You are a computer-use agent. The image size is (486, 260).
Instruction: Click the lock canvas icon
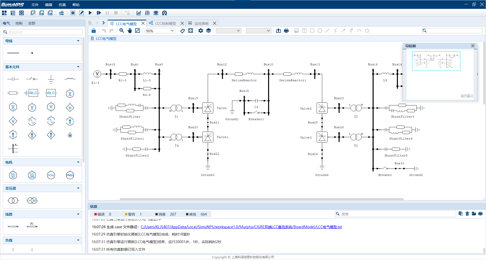[94, 31]
